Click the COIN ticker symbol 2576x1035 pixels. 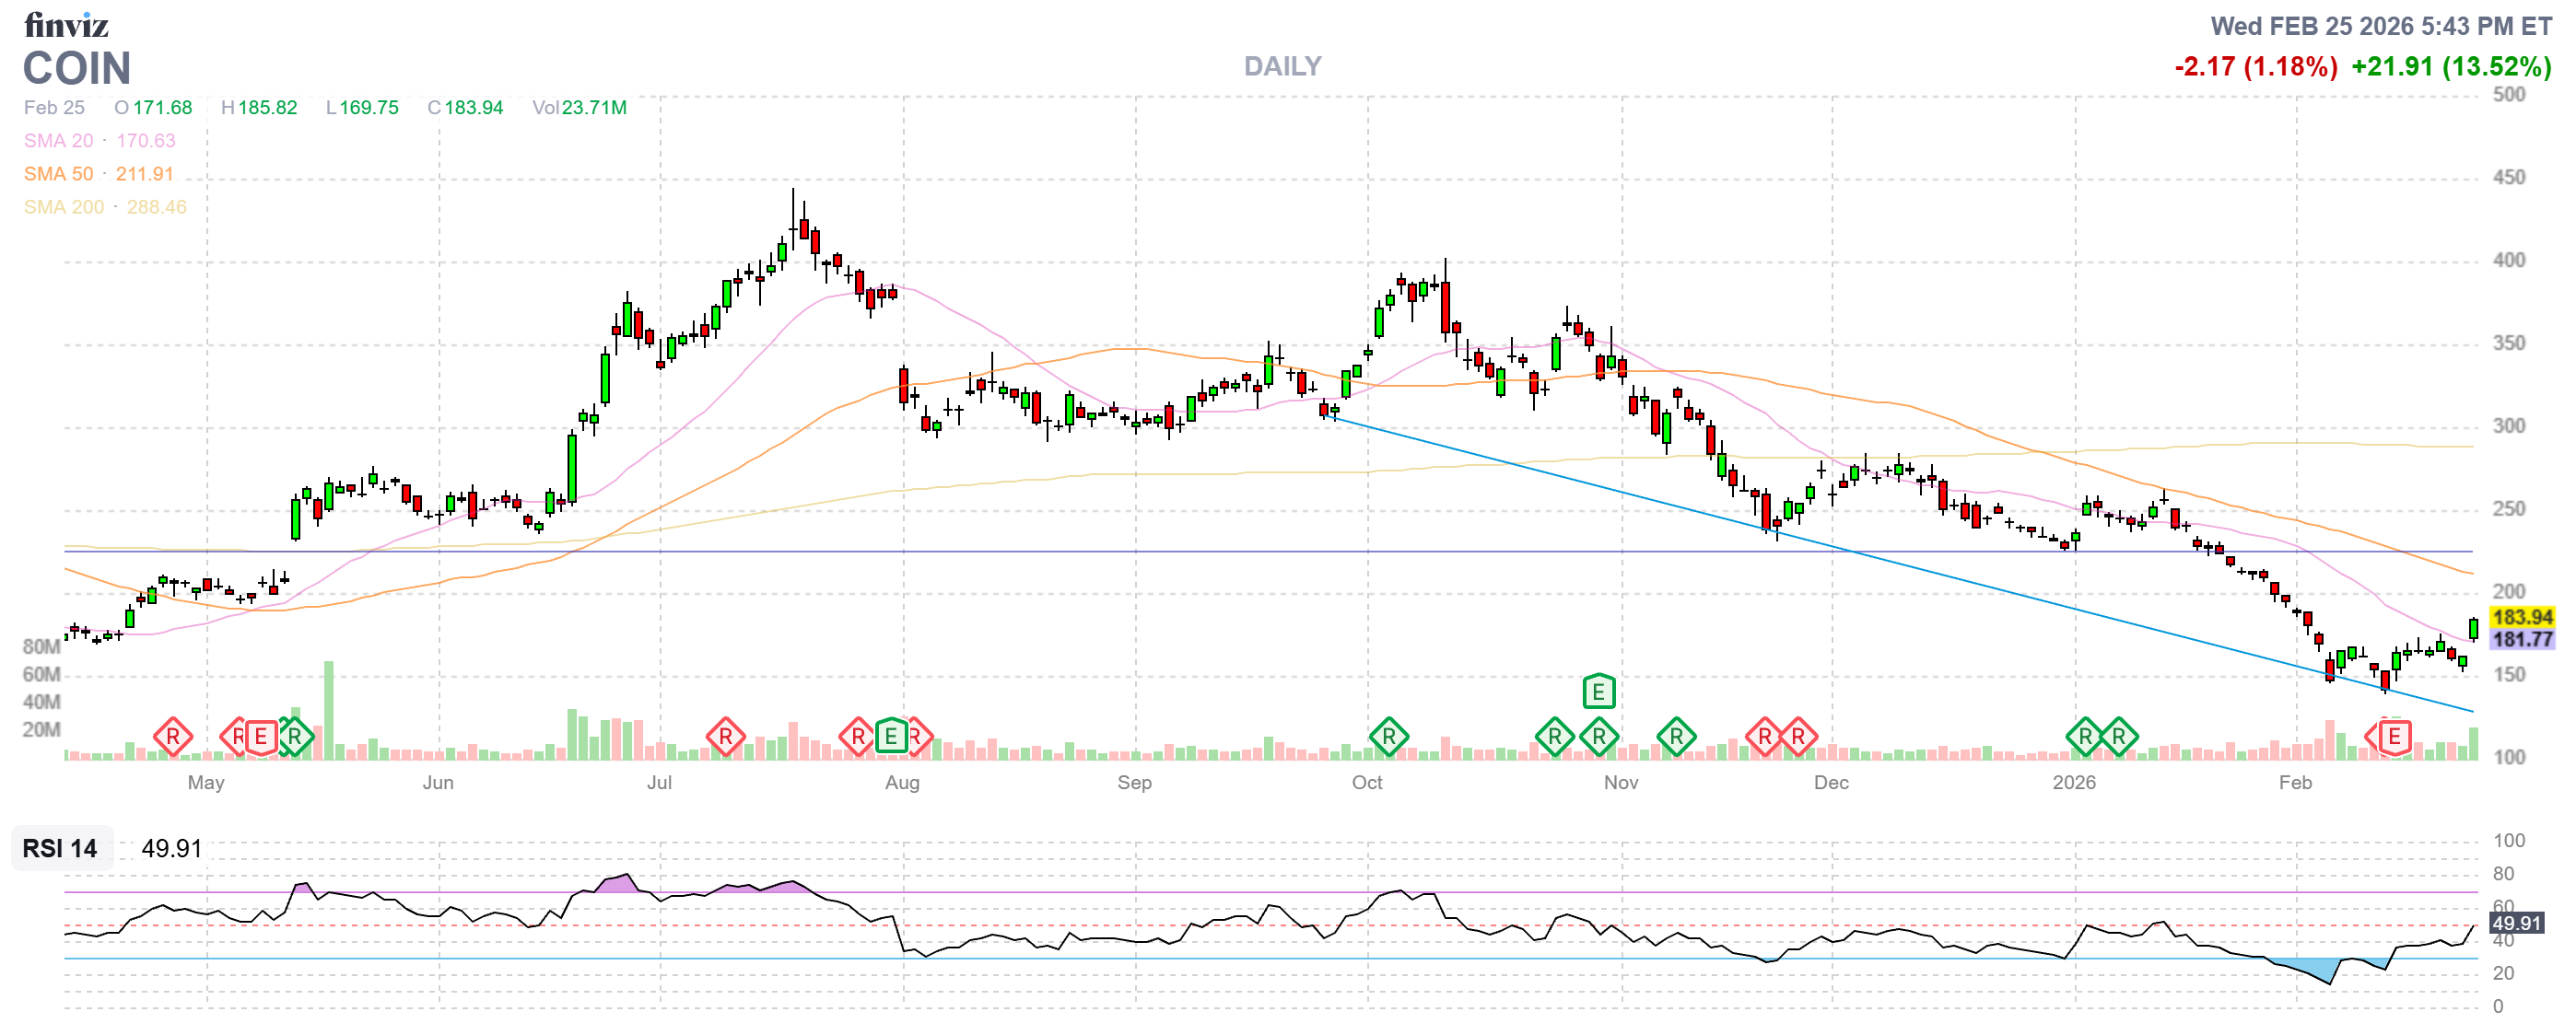click(77, 69)
